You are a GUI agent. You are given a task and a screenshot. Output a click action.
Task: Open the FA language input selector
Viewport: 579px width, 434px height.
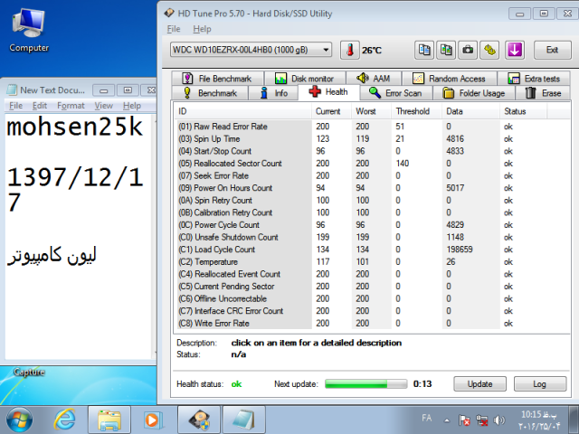[426, 420]
